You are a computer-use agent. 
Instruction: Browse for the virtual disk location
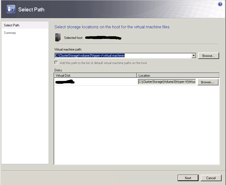pos(208,82)
